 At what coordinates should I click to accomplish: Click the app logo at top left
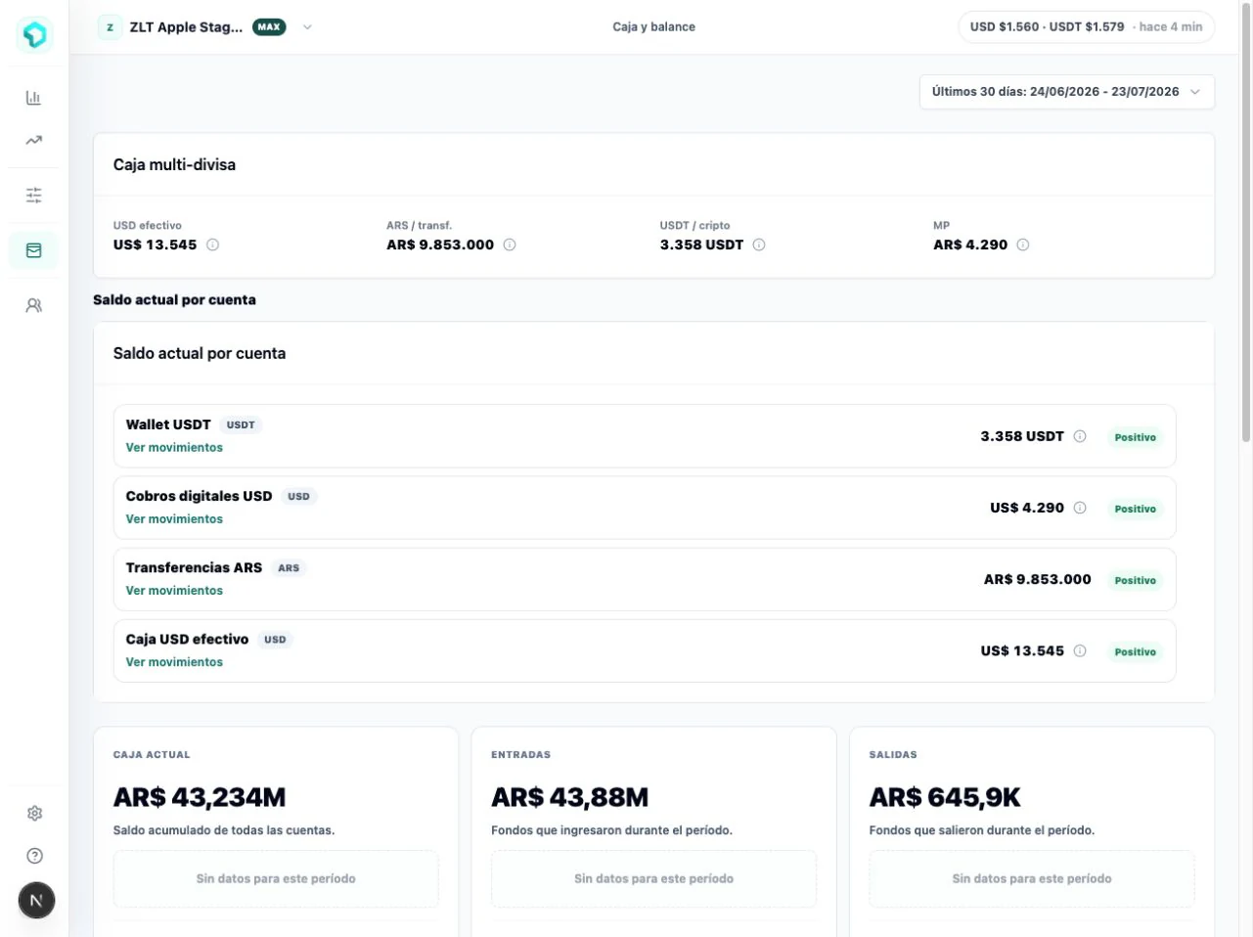(x=34, y=34)
